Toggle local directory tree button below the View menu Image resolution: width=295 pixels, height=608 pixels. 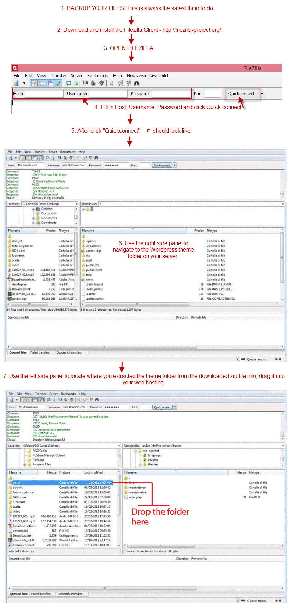[42, 83]
